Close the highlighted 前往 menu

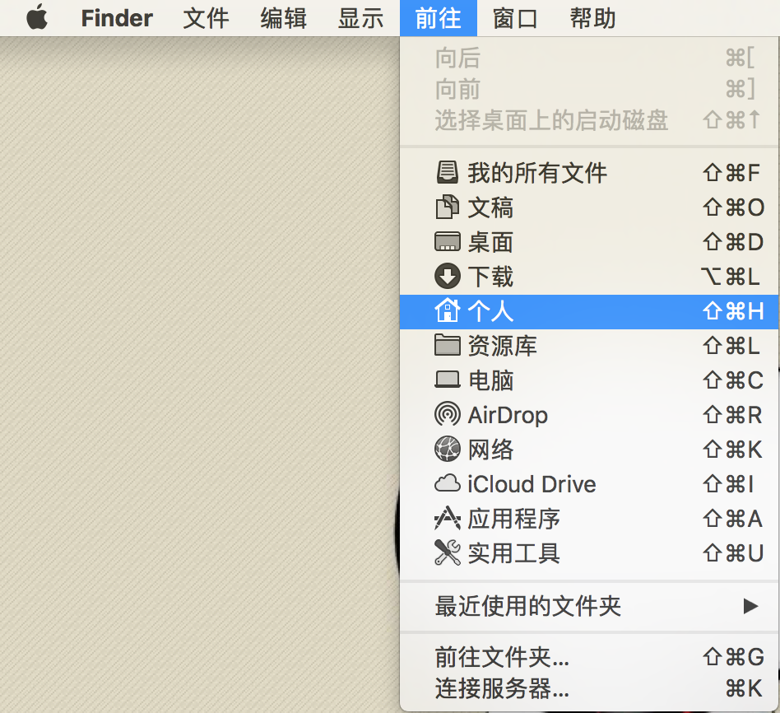[439, 18]
